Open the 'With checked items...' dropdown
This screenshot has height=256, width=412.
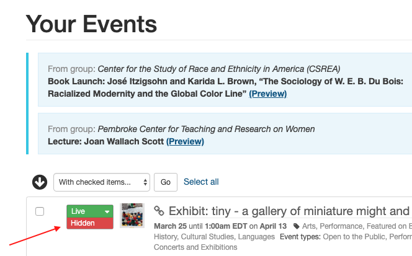click(x=102, y=182)
